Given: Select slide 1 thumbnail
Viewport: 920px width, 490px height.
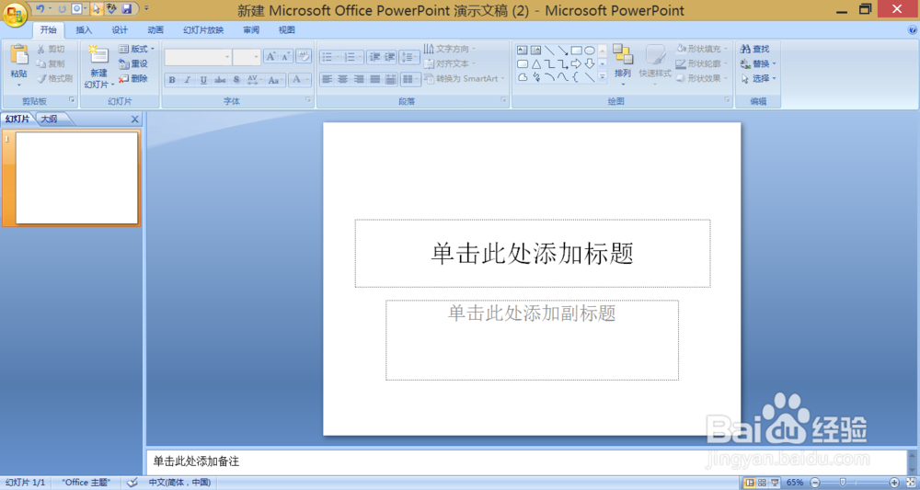Looking at the screenshot, I should click(x=77, y=178).
